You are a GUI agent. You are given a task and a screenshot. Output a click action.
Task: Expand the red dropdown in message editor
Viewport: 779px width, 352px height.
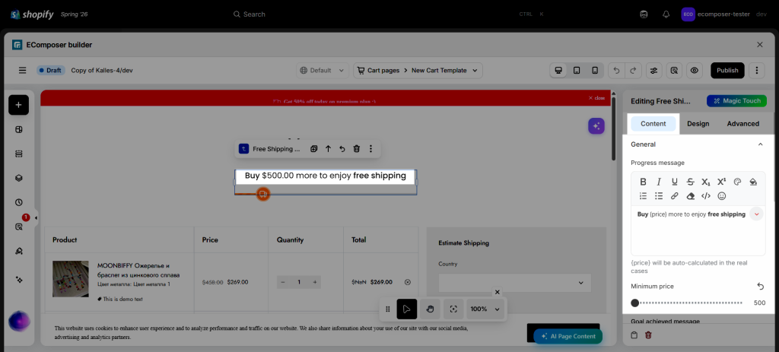coord(756,214)
